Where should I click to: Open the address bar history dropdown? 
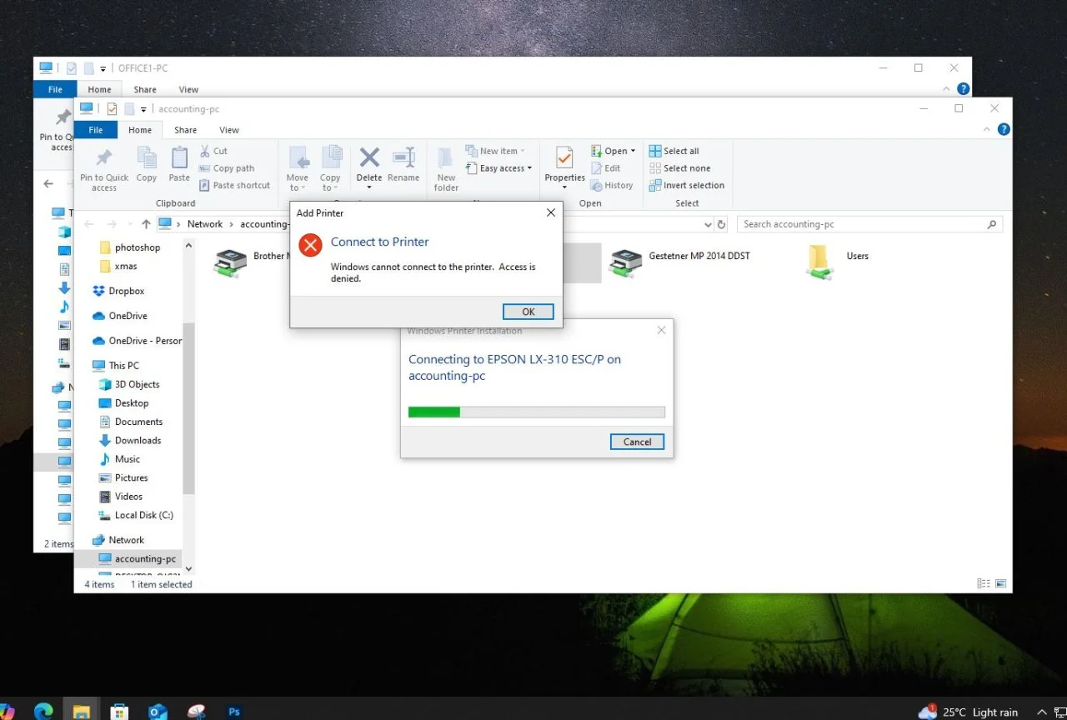pyautogui.click(x=709, y=224)
